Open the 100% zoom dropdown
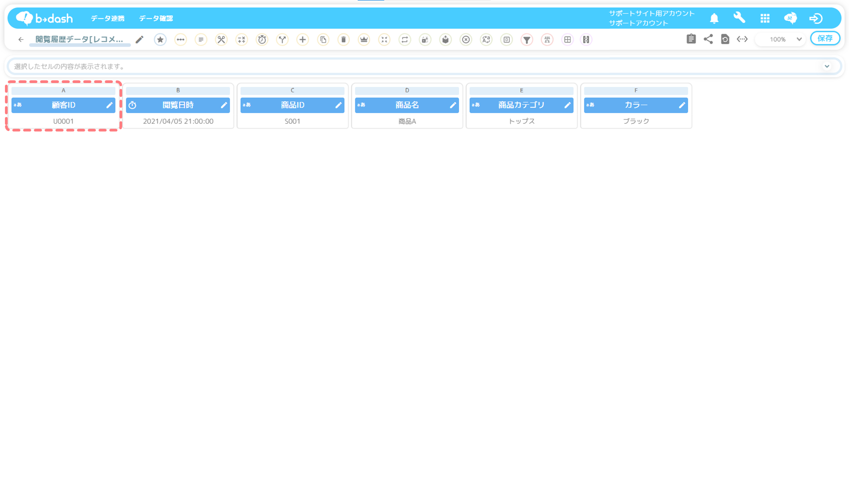The image size is (849, 477). point(781,39)
